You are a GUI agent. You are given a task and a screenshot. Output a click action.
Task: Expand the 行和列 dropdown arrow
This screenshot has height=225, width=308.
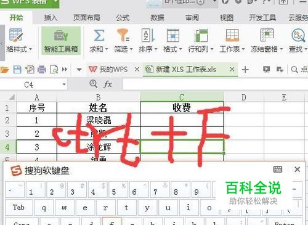(212, 49)
